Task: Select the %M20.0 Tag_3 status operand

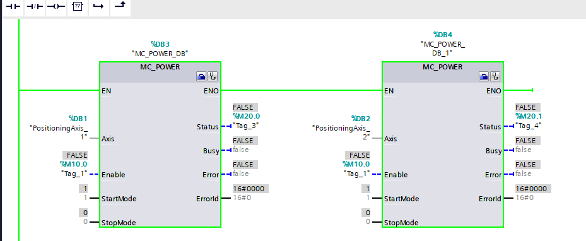Action: pyautogui.click(x=246, y=120)
